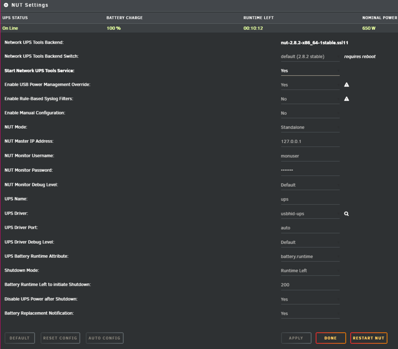Open the Battery Replacement Notification dropdown
The height and width of the screenshot is (349, 398).
[310, 314]
